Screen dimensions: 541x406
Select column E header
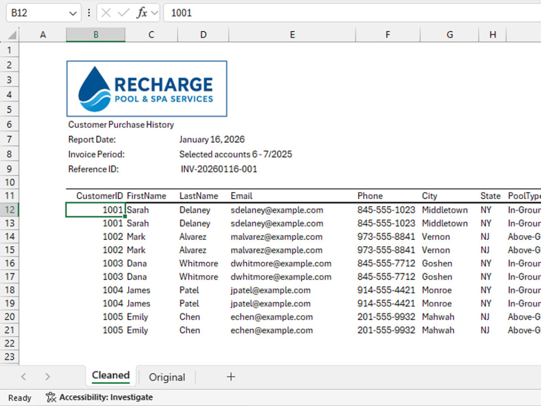292,35
